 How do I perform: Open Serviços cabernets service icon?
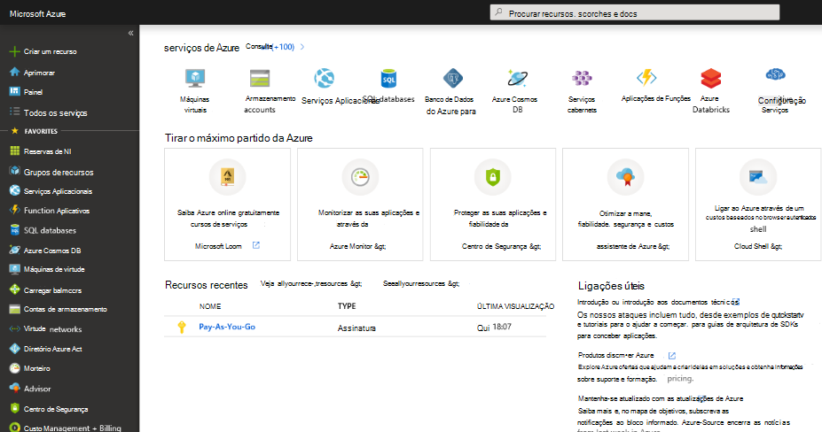tap(582, 78)
